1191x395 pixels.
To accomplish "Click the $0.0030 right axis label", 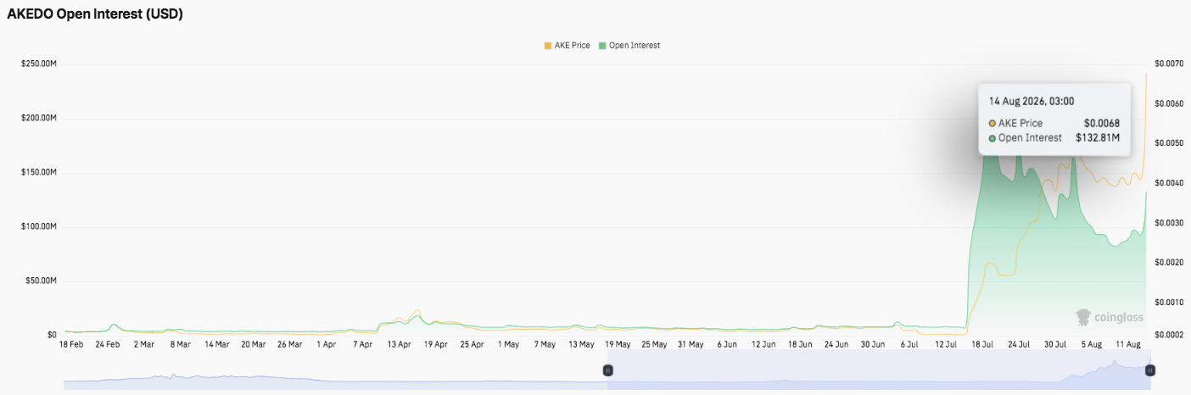I will pos(1167,223).
